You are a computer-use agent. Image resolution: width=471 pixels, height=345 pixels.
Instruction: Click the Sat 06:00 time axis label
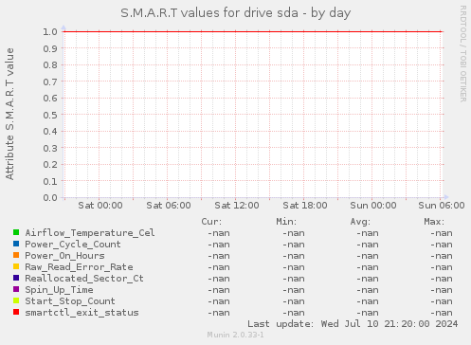click(169, 206)
